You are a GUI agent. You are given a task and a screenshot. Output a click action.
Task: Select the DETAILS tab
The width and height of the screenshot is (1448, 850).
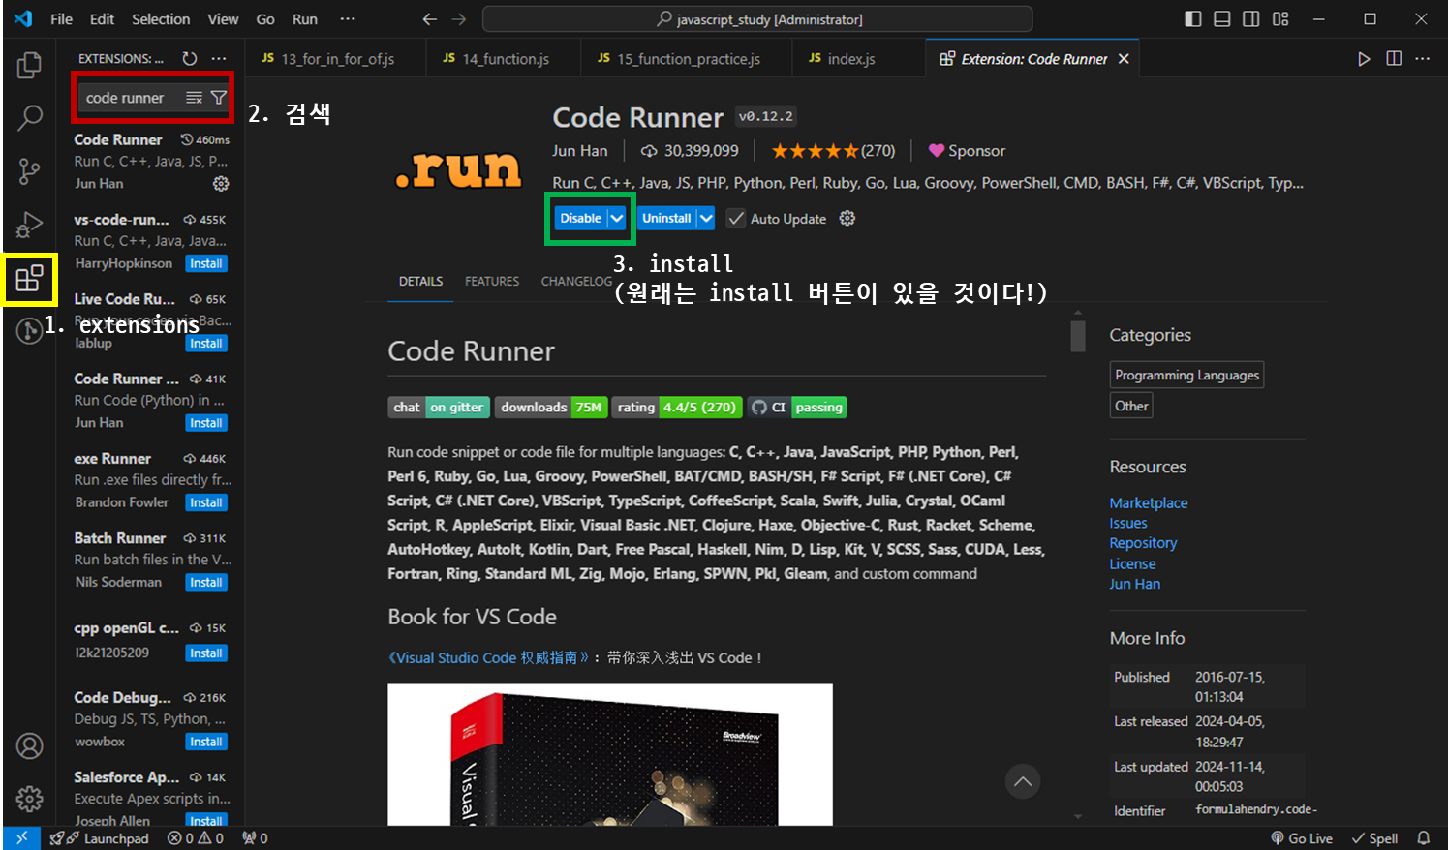420,282
